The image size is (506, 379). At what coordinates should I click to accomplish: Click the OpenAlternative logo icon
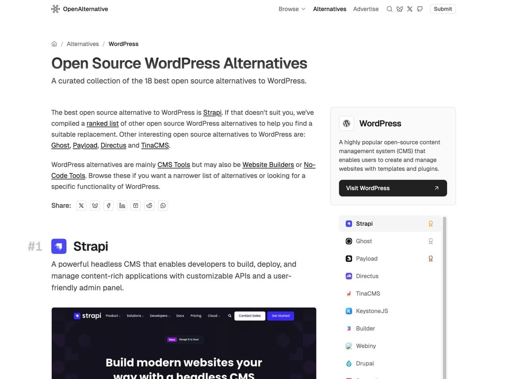[x=55, y=9]
